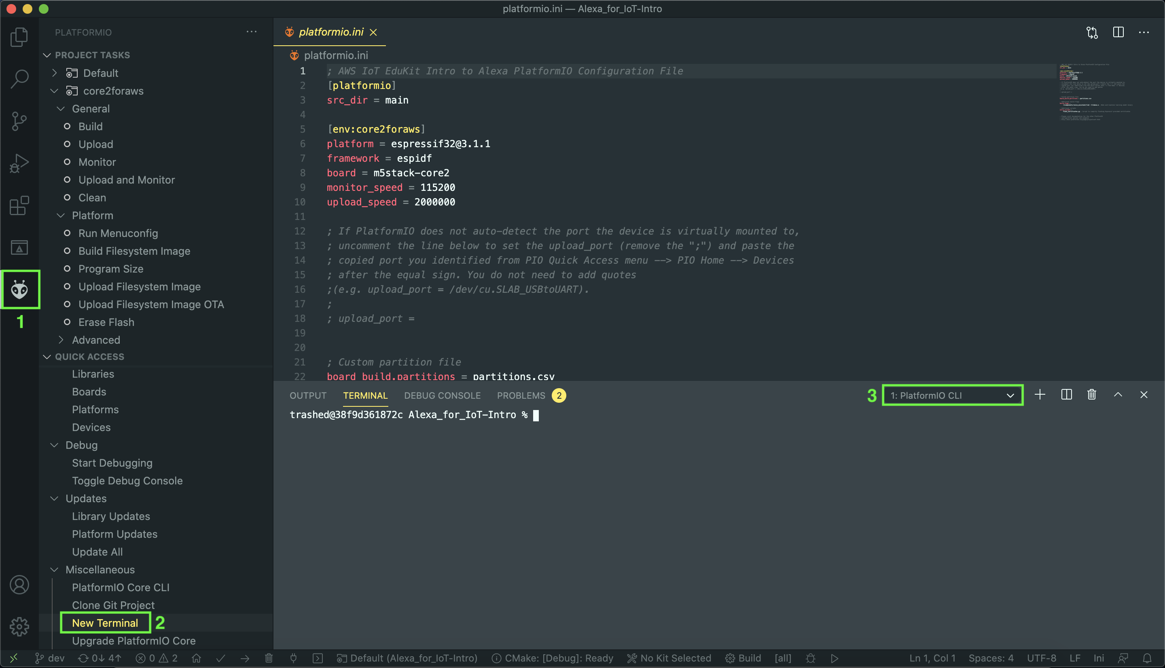The width and height of the screenshot is (1165, 668).
Task: Open the Manage gear icon
Action: 19,627
